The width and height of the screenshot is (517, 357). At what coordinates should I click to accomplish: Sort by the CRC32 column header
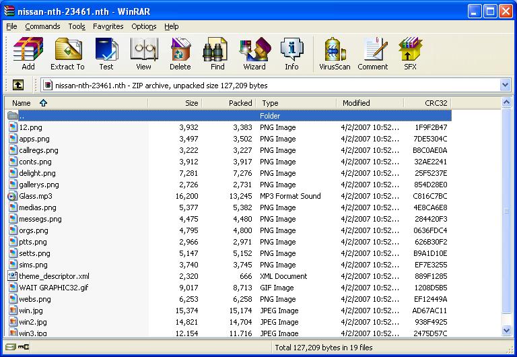point(427,103)
